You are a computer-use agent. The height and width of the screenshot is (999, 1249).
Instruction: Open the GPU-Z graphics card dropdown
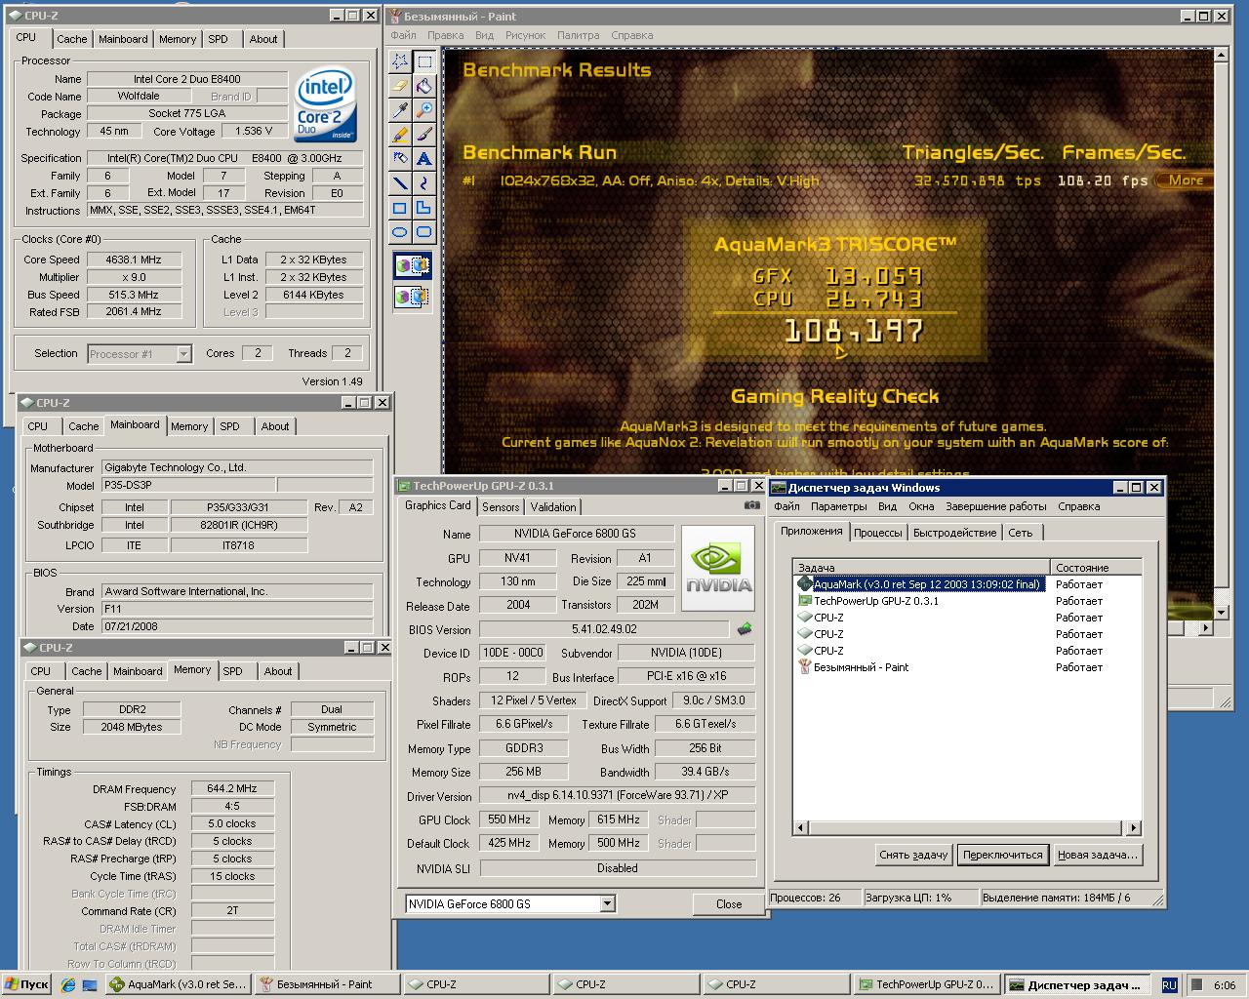608,904
